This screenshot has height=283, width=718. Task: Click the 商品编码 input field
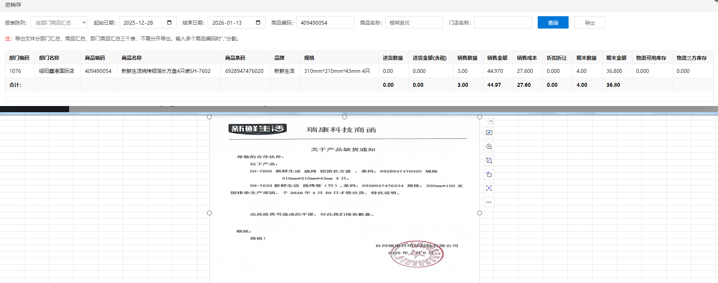(325, 23)
